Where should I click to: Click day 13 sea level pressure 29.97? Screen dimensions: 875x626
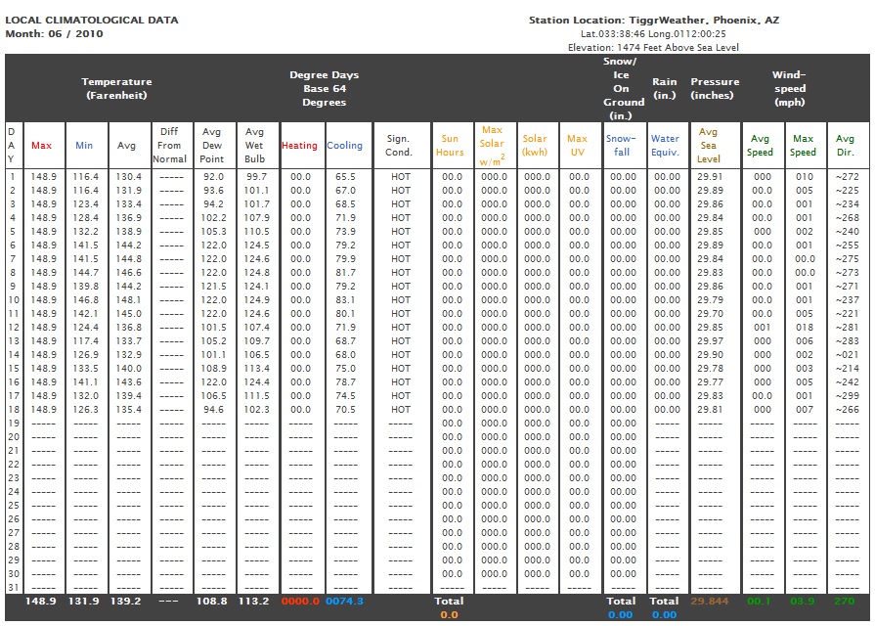[710, 340]
